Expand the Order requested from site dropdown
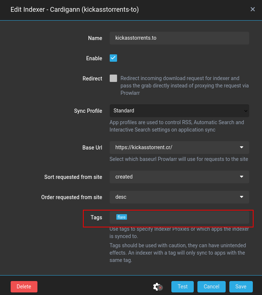The width and height of the screenshot is (262, 295). point(179,197)
